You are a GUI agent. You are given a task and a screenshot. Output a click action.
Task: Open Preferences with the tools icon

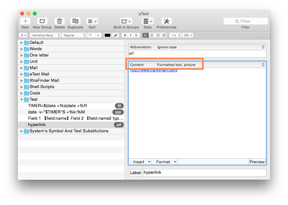click(166, 21)
